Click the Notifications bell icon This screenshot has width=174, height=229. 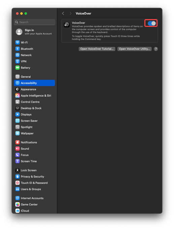click(x=18, y=142)
